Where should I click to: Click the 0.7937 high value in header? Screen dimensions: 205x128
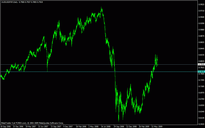(x=28, y=2)
